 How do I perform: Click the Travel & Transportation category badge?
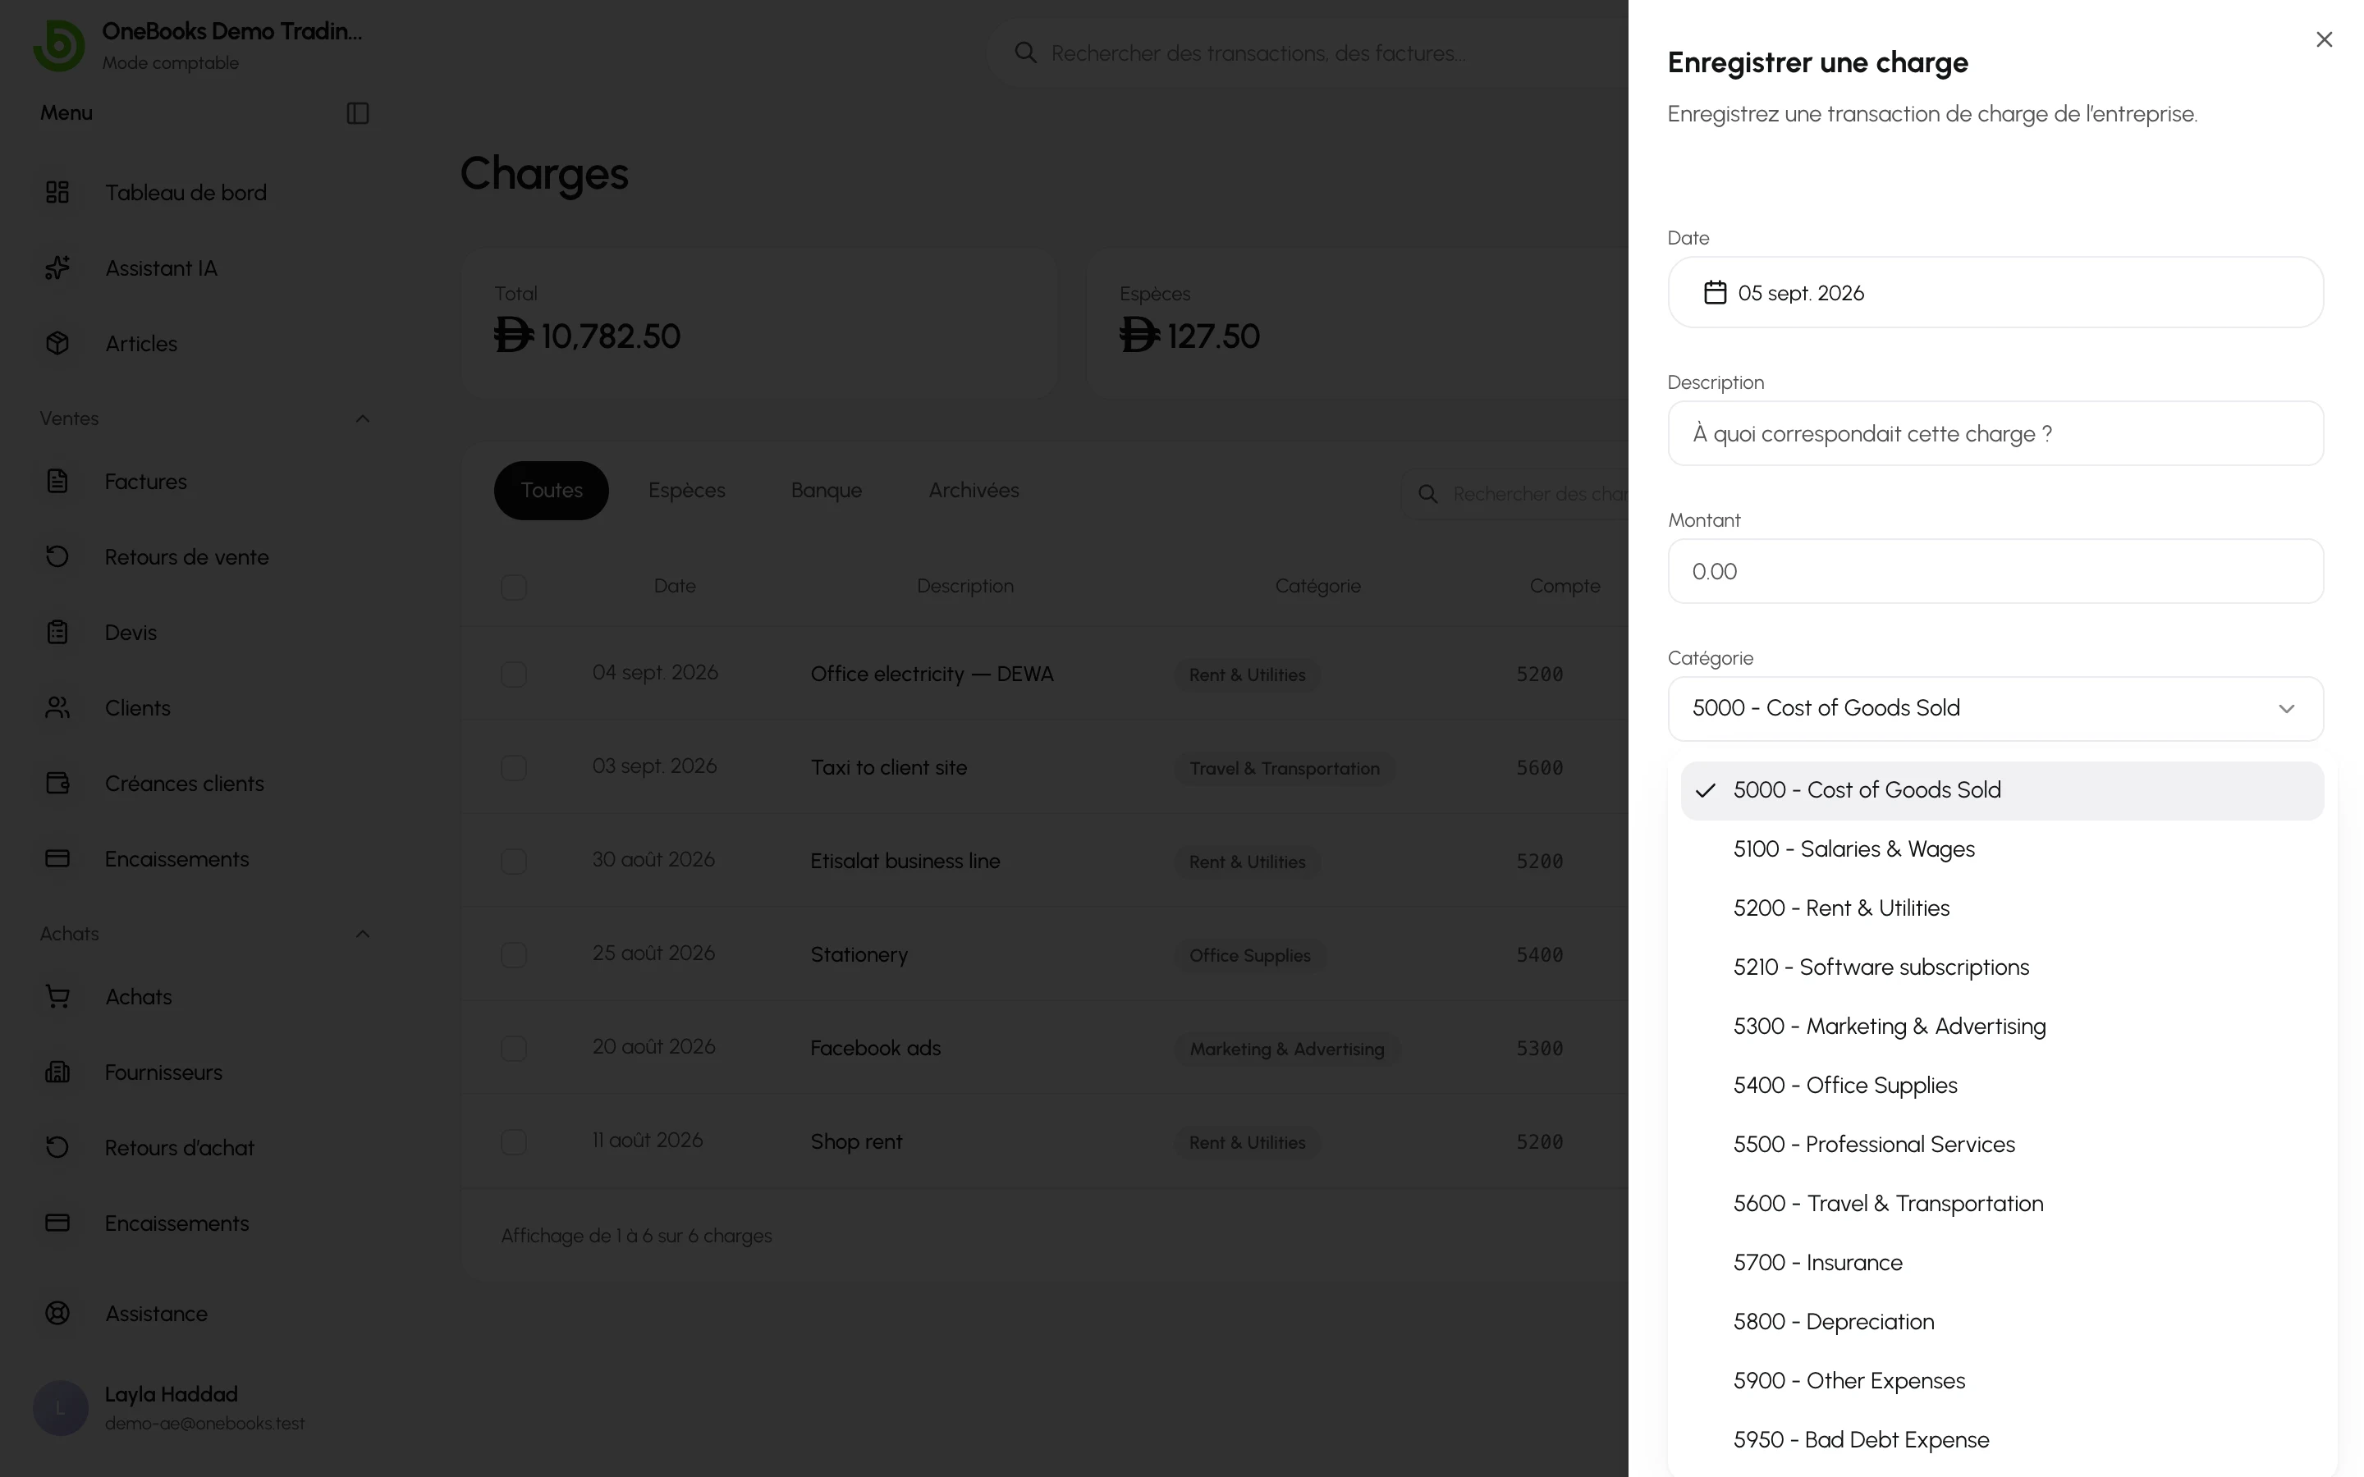(x=1285, y=769)
